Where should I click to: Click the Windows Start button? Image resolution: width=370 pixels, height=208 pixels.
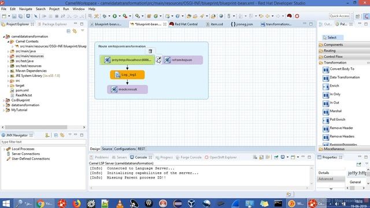click(x=6, y=203)
